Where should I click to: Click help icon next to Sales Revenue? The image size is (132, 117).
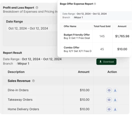[x=33, y=81]
